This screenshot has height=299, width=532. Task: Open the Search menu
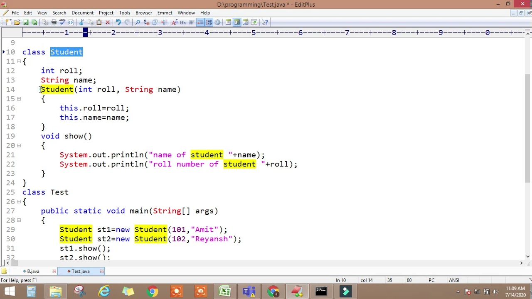(59, 13)
